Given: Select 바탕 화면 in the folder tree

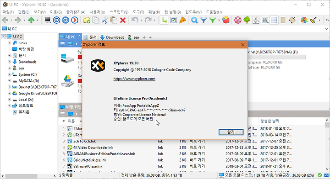Looking at the screenshot, I should click(x=26, y=49).
